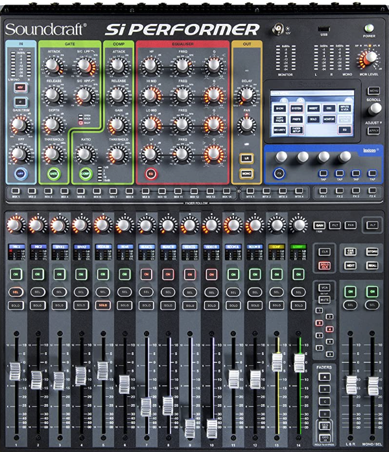Screen dimensions: 389x452
Task: Tap FADER SETUP on the touchscreen
Action: pyautogui.click(x=296, y=130)
